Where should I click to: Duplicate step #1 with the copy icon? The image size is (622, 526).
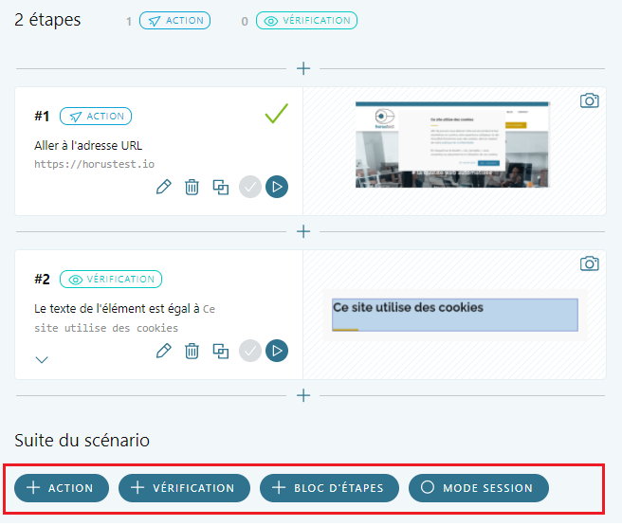pyautogui.click(x=221, y=187)
